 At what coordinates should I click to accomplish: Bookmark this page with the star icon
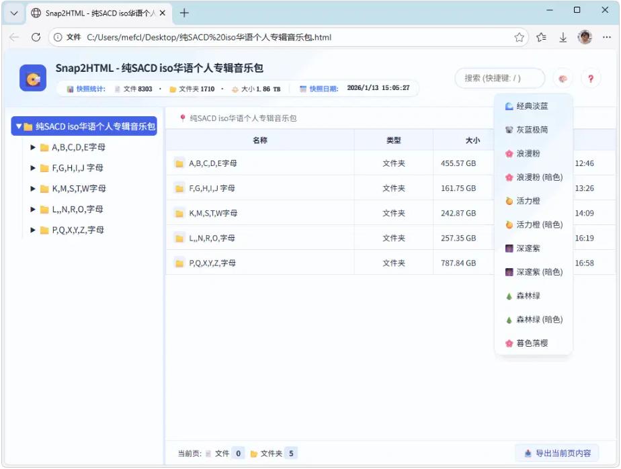pos(519,38)
